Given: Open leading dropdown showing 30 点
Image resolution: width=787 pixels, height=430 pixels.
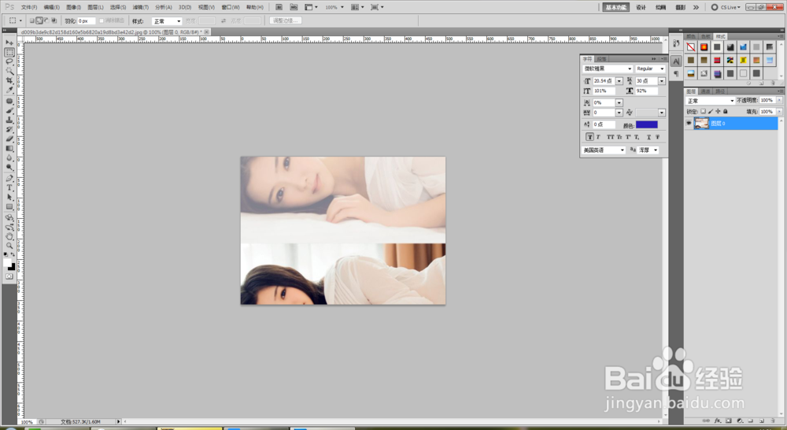Looking at the screenshot, I should tap(662, 81).
